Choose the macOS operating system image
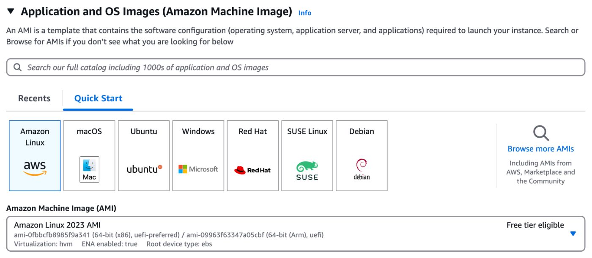The image size is (592, 258). pos(89,155)
